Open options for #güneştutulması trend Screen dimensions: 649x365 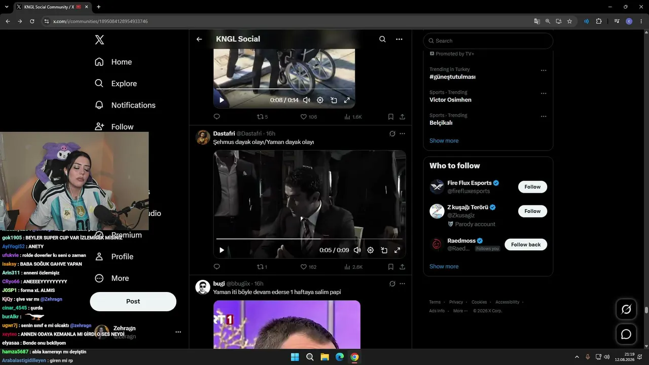click(544, 70)
